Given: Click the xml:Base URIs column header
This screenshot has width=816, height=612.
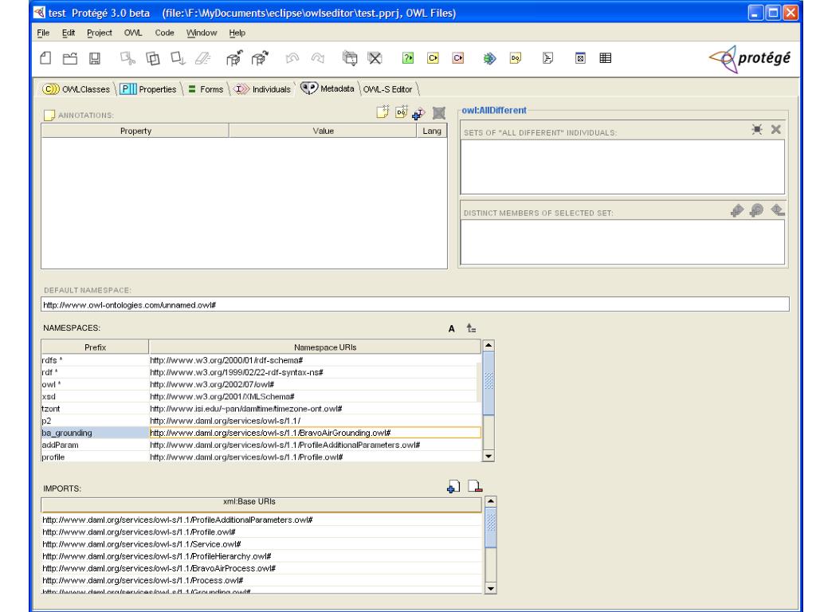Looking at the screenshot, I should tap(261, 504).
